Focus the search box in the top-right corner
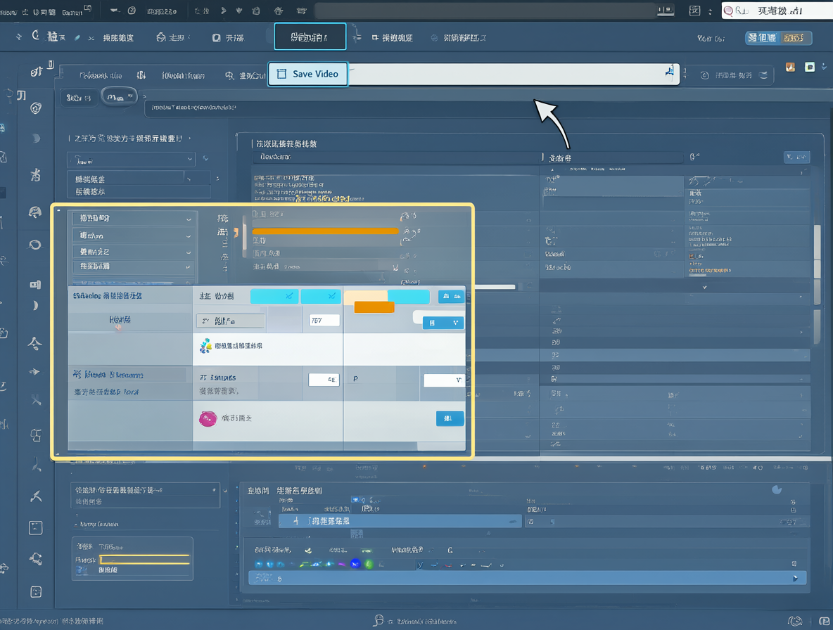The height and width of the screenshot is (630, 833). point(777,11)
